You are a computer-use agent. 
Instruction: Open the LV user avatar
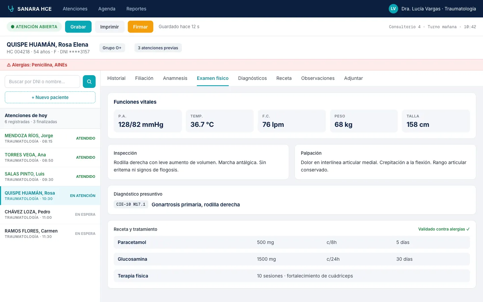(x=393, y=9)
